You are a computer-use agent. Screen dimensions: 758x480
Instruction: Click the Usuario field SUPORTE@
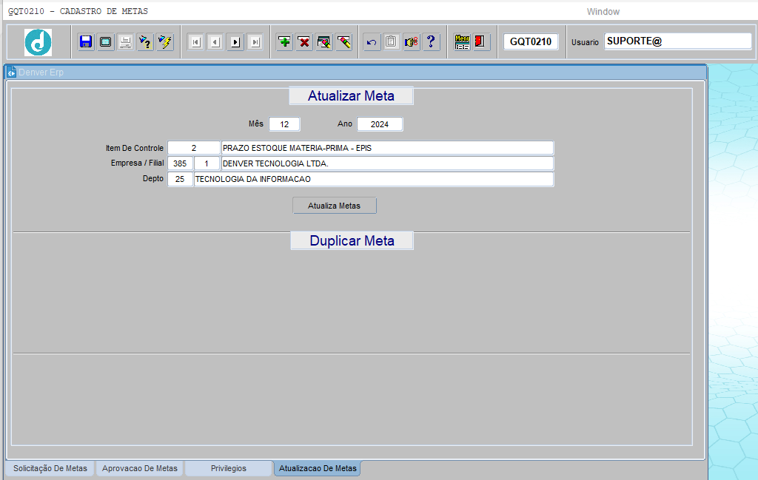(x=678, y=41)
